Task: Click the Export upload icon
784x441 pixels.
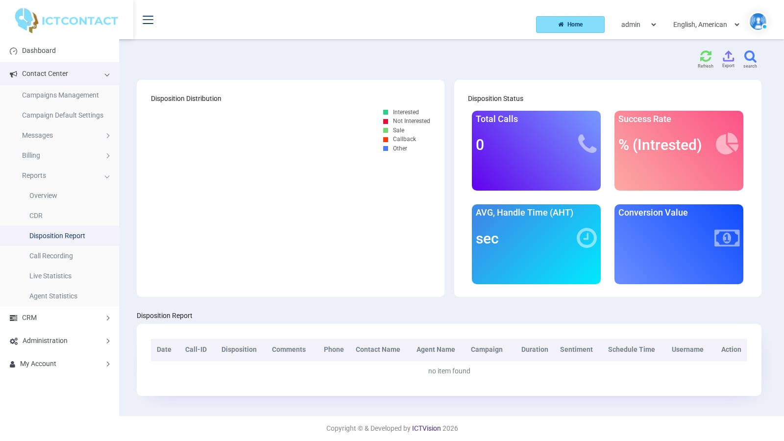Action: click(x=728, y=56)
